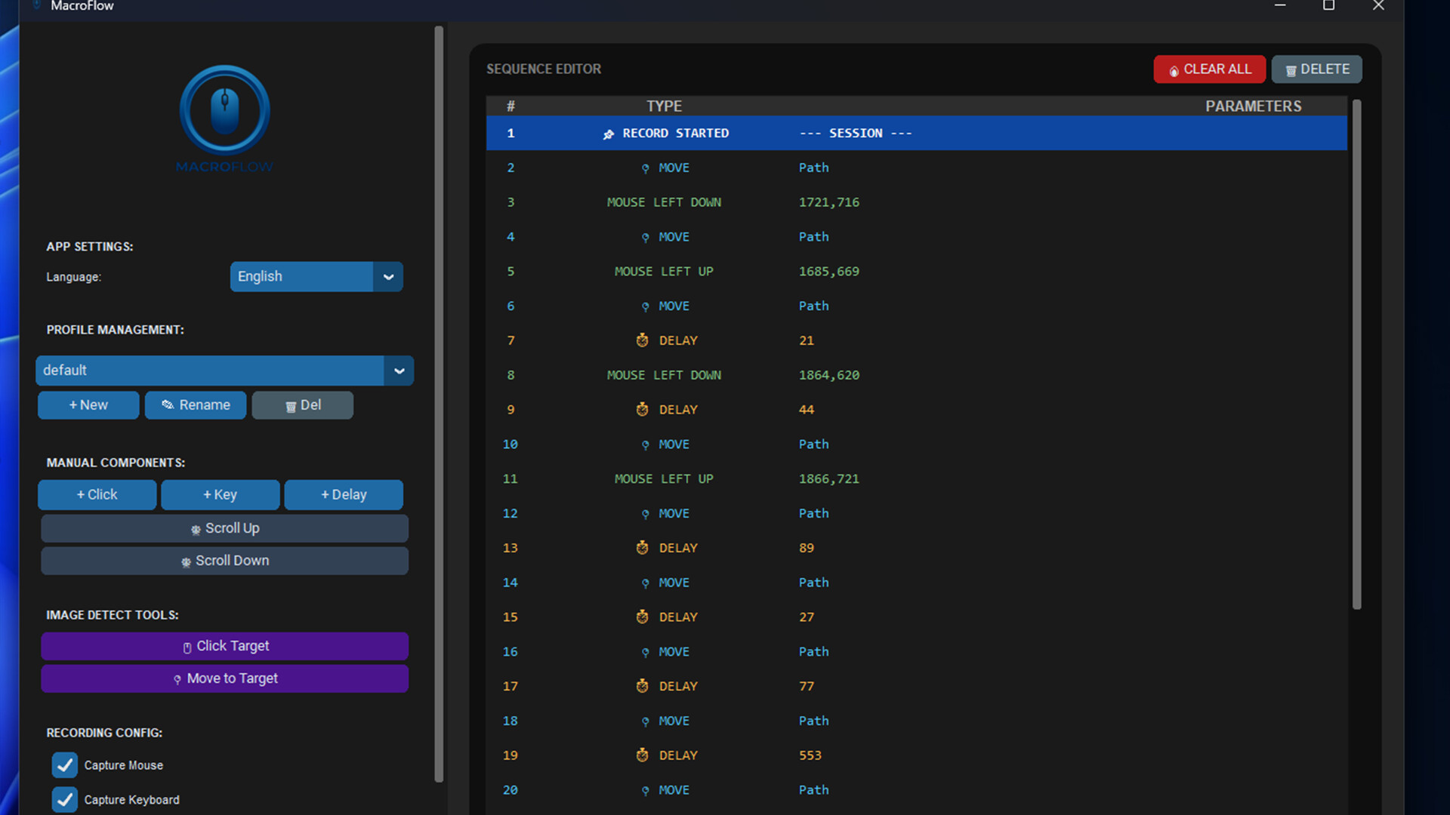Add a new Click component
The height and width of the screenshot is (815, 1450).
pos(97,495)
